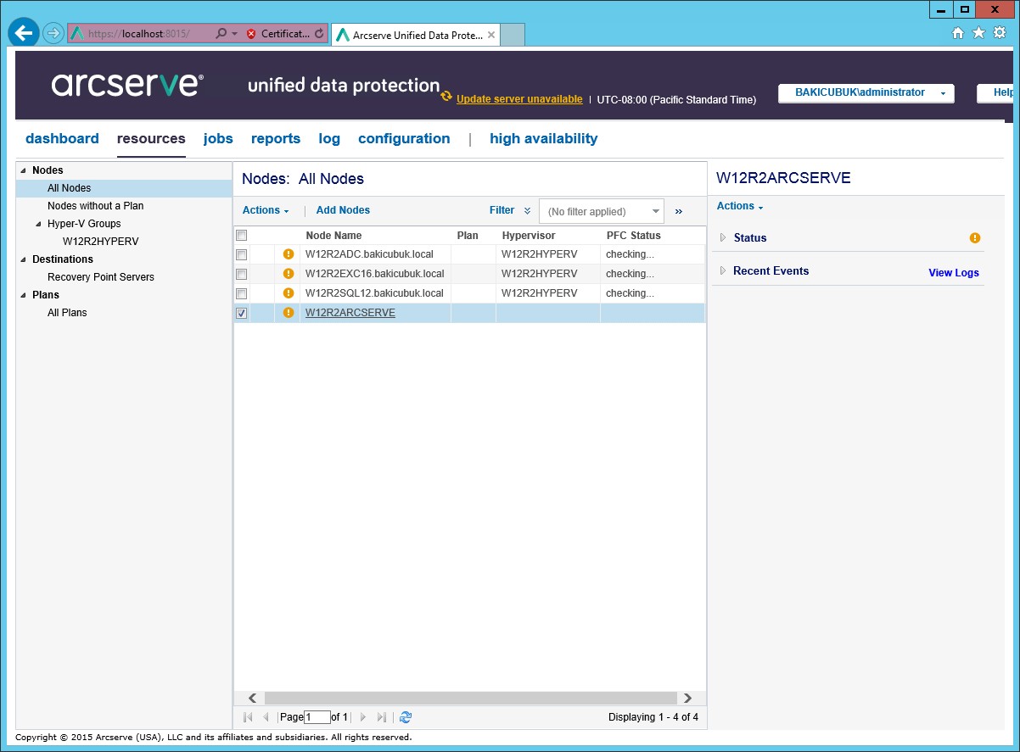Toggle the select-all header checkbox
This screenshot has width=1020, height=752.
click(x=242, y=236)
